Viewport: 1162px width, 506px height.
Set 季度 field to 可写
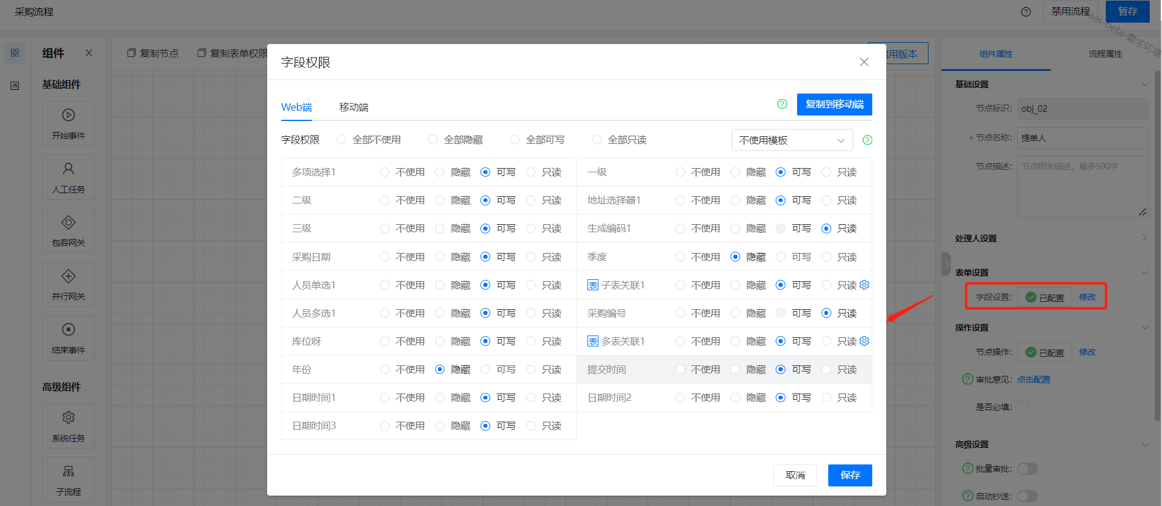pyautogui.click(x=781, y=257)
